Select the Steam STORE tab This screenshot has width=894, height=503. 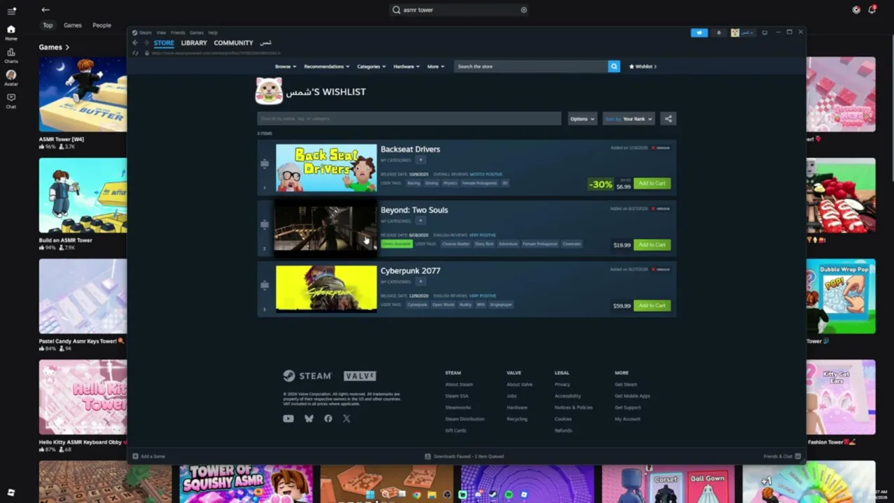(164, 43)
